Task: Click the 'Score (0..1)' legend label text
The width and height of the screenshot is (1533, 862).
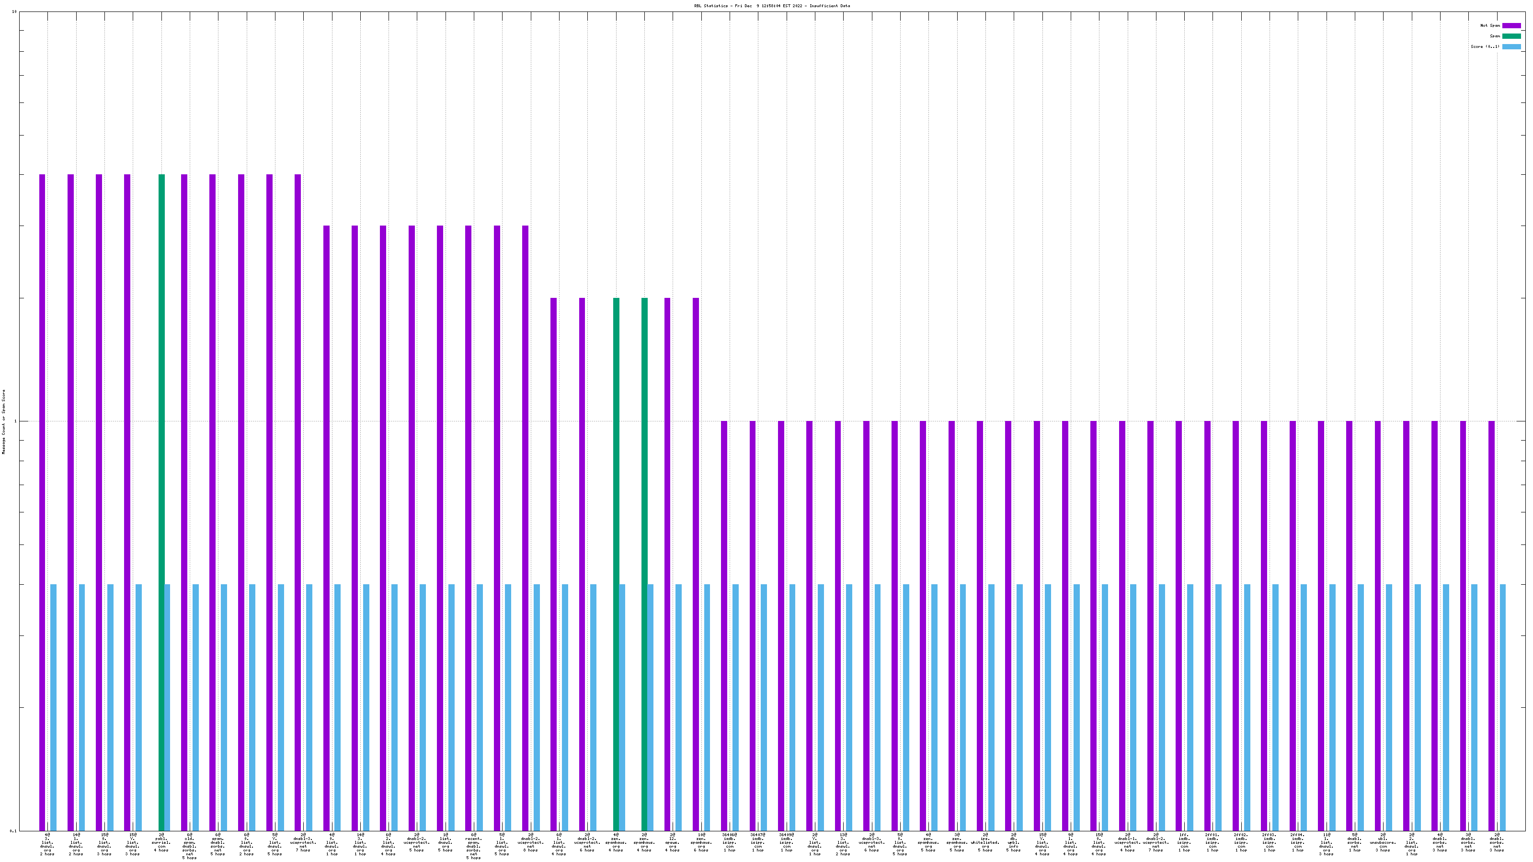Action: [x=1485, y=46]
